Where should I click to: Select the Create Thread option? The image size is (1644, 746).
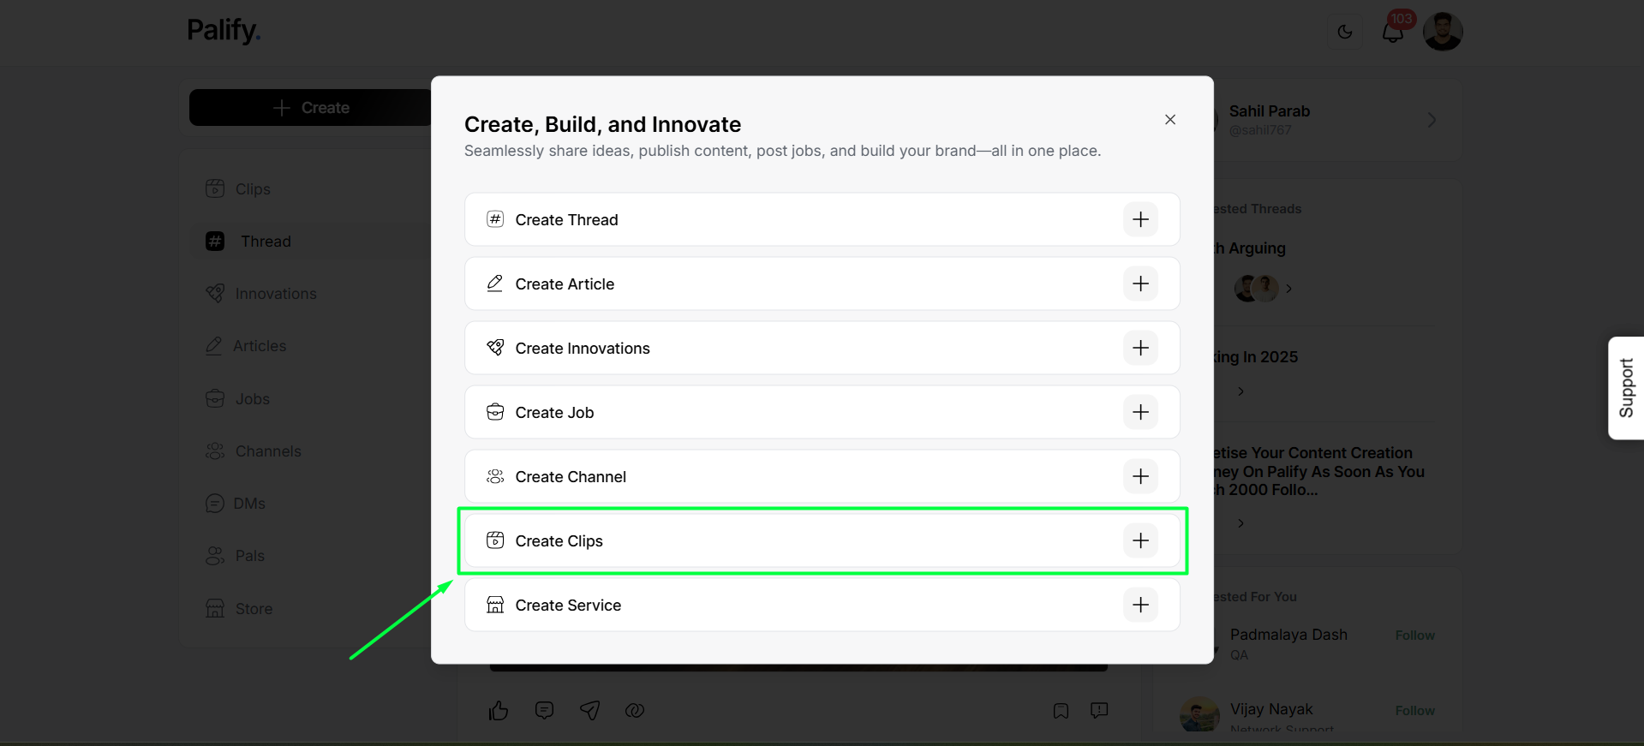coord(822,219)
